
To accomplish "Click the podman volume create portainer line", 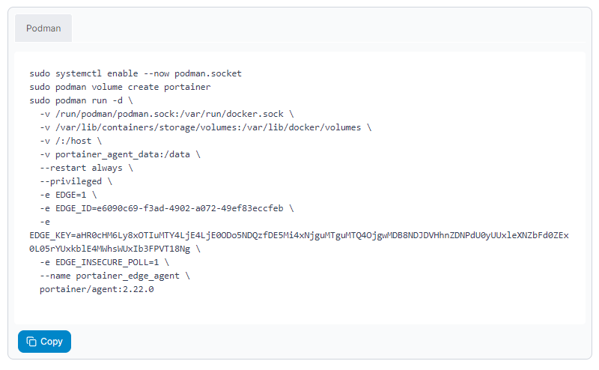I will 120,87.
